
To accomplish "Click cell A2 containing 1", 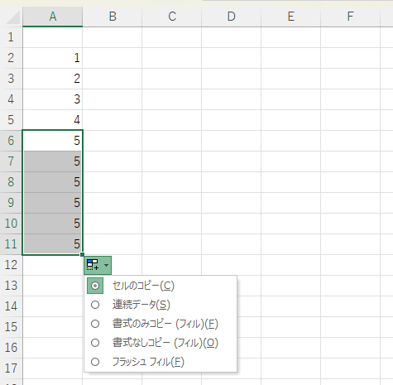I will pos(53,58).
